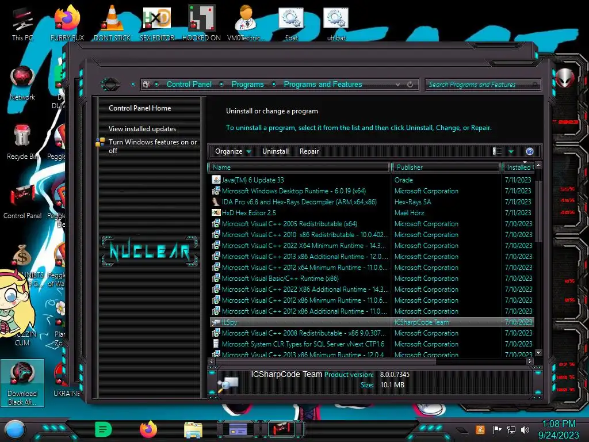The width and height of the screenshot is (589, 442).
Task: Expand the address bar history dropdown
Action: [397, 85]
